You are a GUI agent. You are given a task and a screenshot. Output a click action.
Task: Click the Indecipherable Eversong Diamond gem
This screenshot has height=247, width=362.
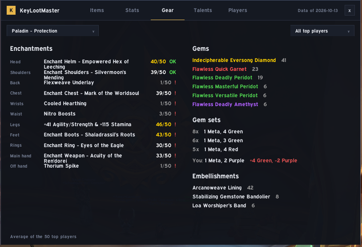point(234,60)
